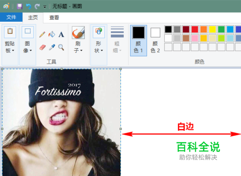Pick the gold color swatch

click(x=203, y=38)
